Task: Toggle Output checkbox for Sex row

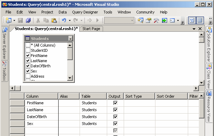Action: pos(115,124)
